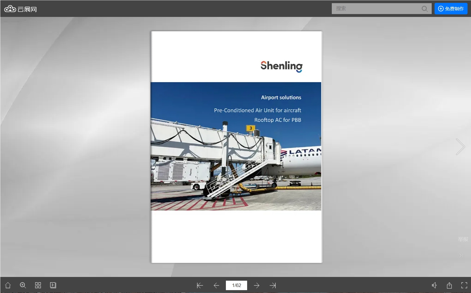The width and height of the screenshot is (471, 293).
Task: Collapse the side panel arrow below 举报
Action: coord(461,255)
